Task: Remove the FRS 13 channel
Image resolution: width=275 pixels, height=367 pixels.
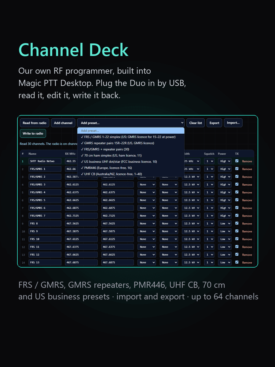Action: [247, 262]
